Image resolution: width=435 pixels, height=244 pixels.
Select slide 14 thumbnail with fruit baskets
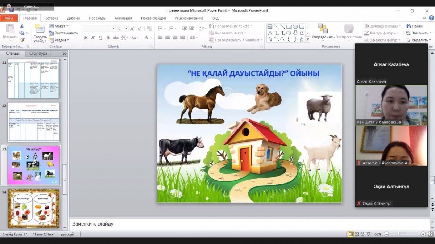(x=33, y=209)
